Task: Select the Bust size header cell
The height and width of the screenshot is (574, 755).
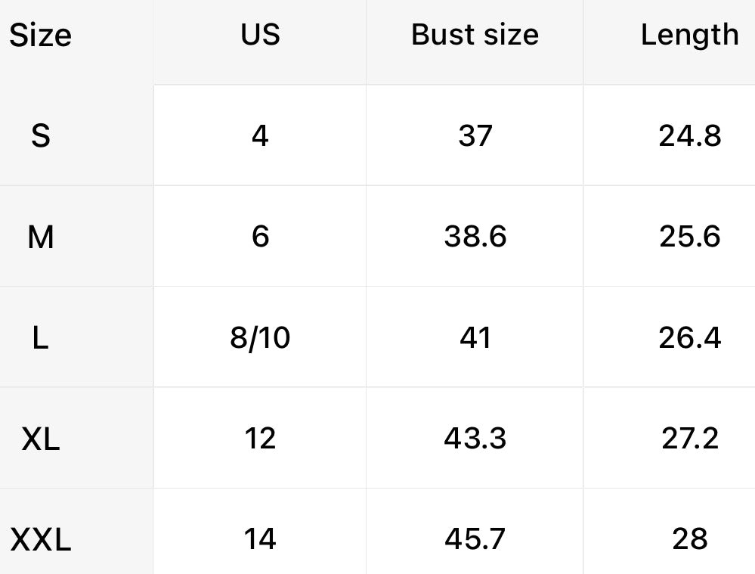Action: [475, 35]
